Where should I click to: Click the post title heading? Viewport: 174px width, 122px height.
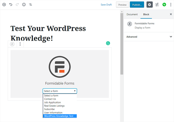click(48, 33)
